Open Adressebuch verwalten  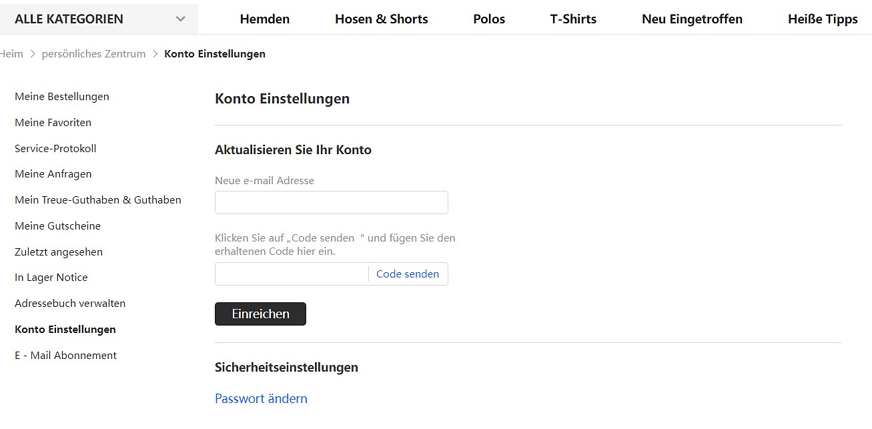tap(70, 304)
